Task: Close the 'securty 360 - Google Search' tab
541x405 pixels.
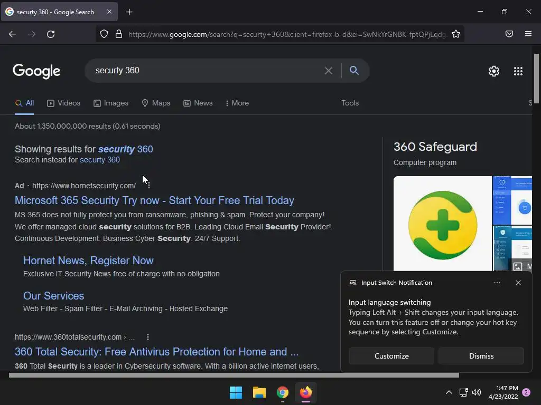Action: click(109, 12)
